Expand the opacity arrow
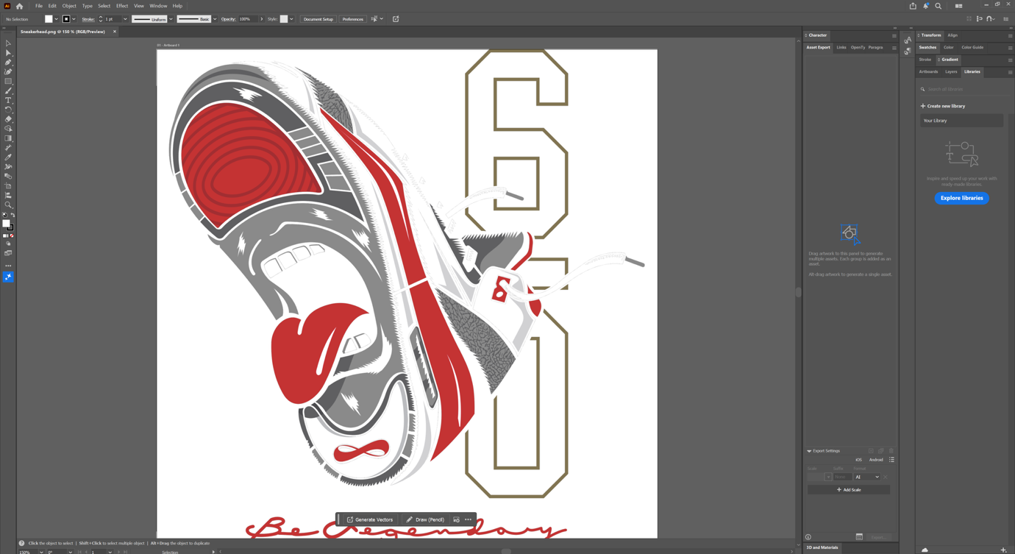1015x554 pixels. (261, 19)
